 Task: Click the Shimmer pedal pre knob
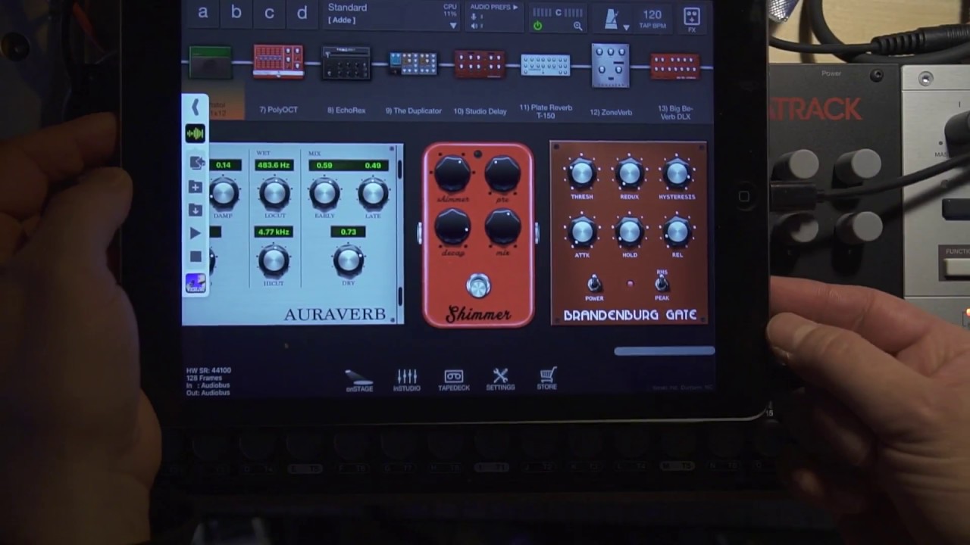(x=502, y=175)
